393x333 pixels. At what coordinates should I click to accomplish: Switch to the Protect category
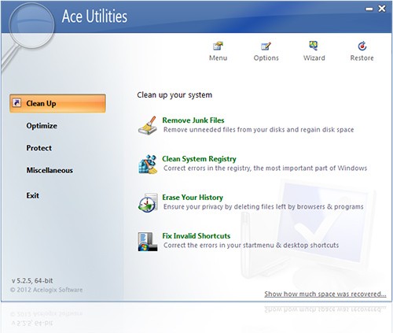[x=39, y=148]
